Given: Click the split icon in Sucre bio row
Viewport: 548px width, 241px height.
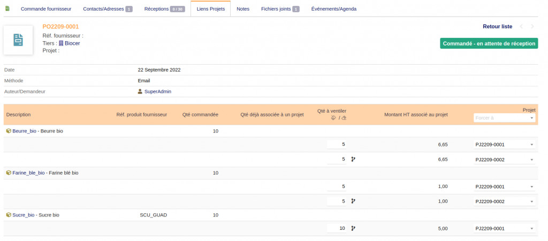Looking at the screenshot, I should point(353,228).
